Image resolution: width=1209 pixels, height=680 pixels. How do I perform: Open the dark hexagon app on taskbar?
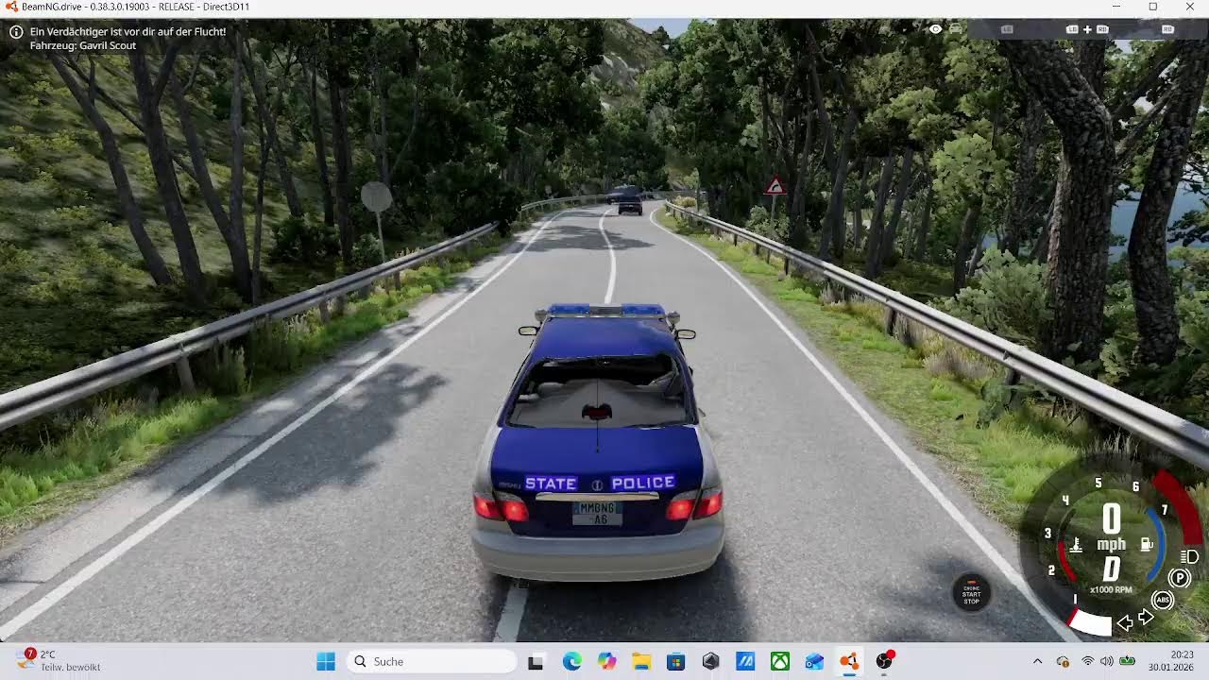(711, 661)
